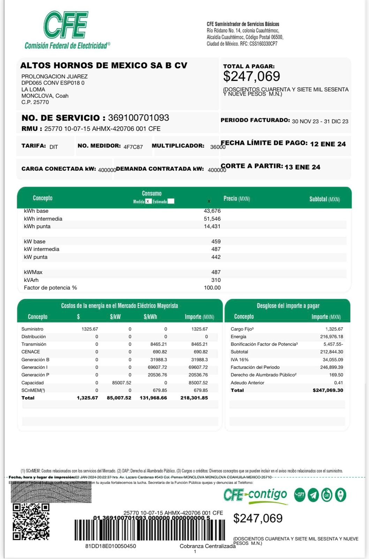
Task: Click the Precio (MXN) column header
Action: click(x=236, y=198)
